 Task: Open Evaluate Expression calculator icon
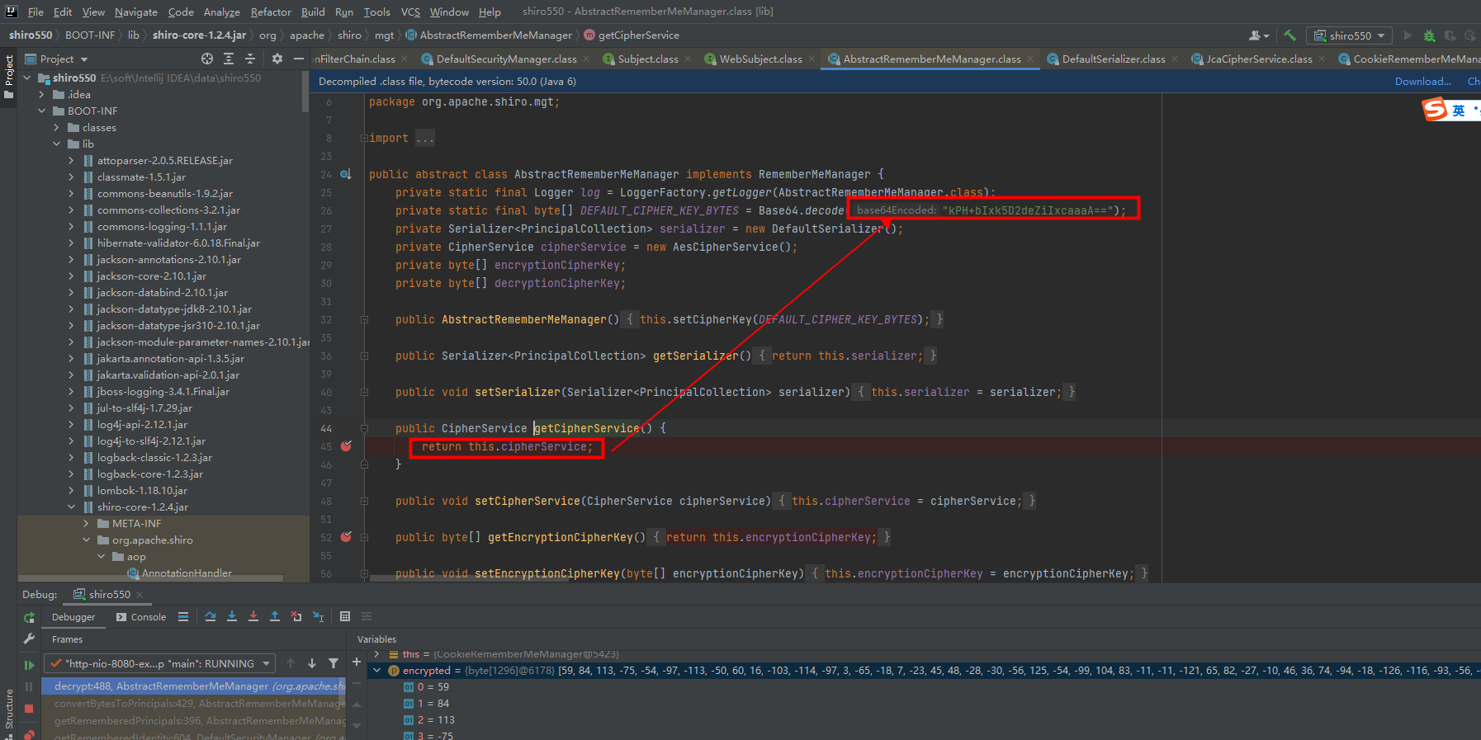click(x=345, y=616)
